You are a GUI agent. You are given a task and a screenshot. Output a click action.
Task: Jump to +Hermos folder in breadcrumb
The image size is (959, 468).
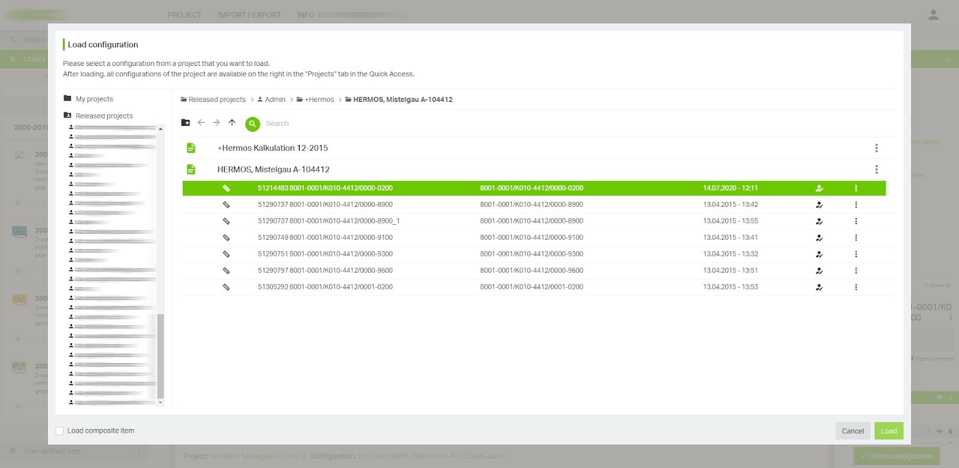click(318, 99)
